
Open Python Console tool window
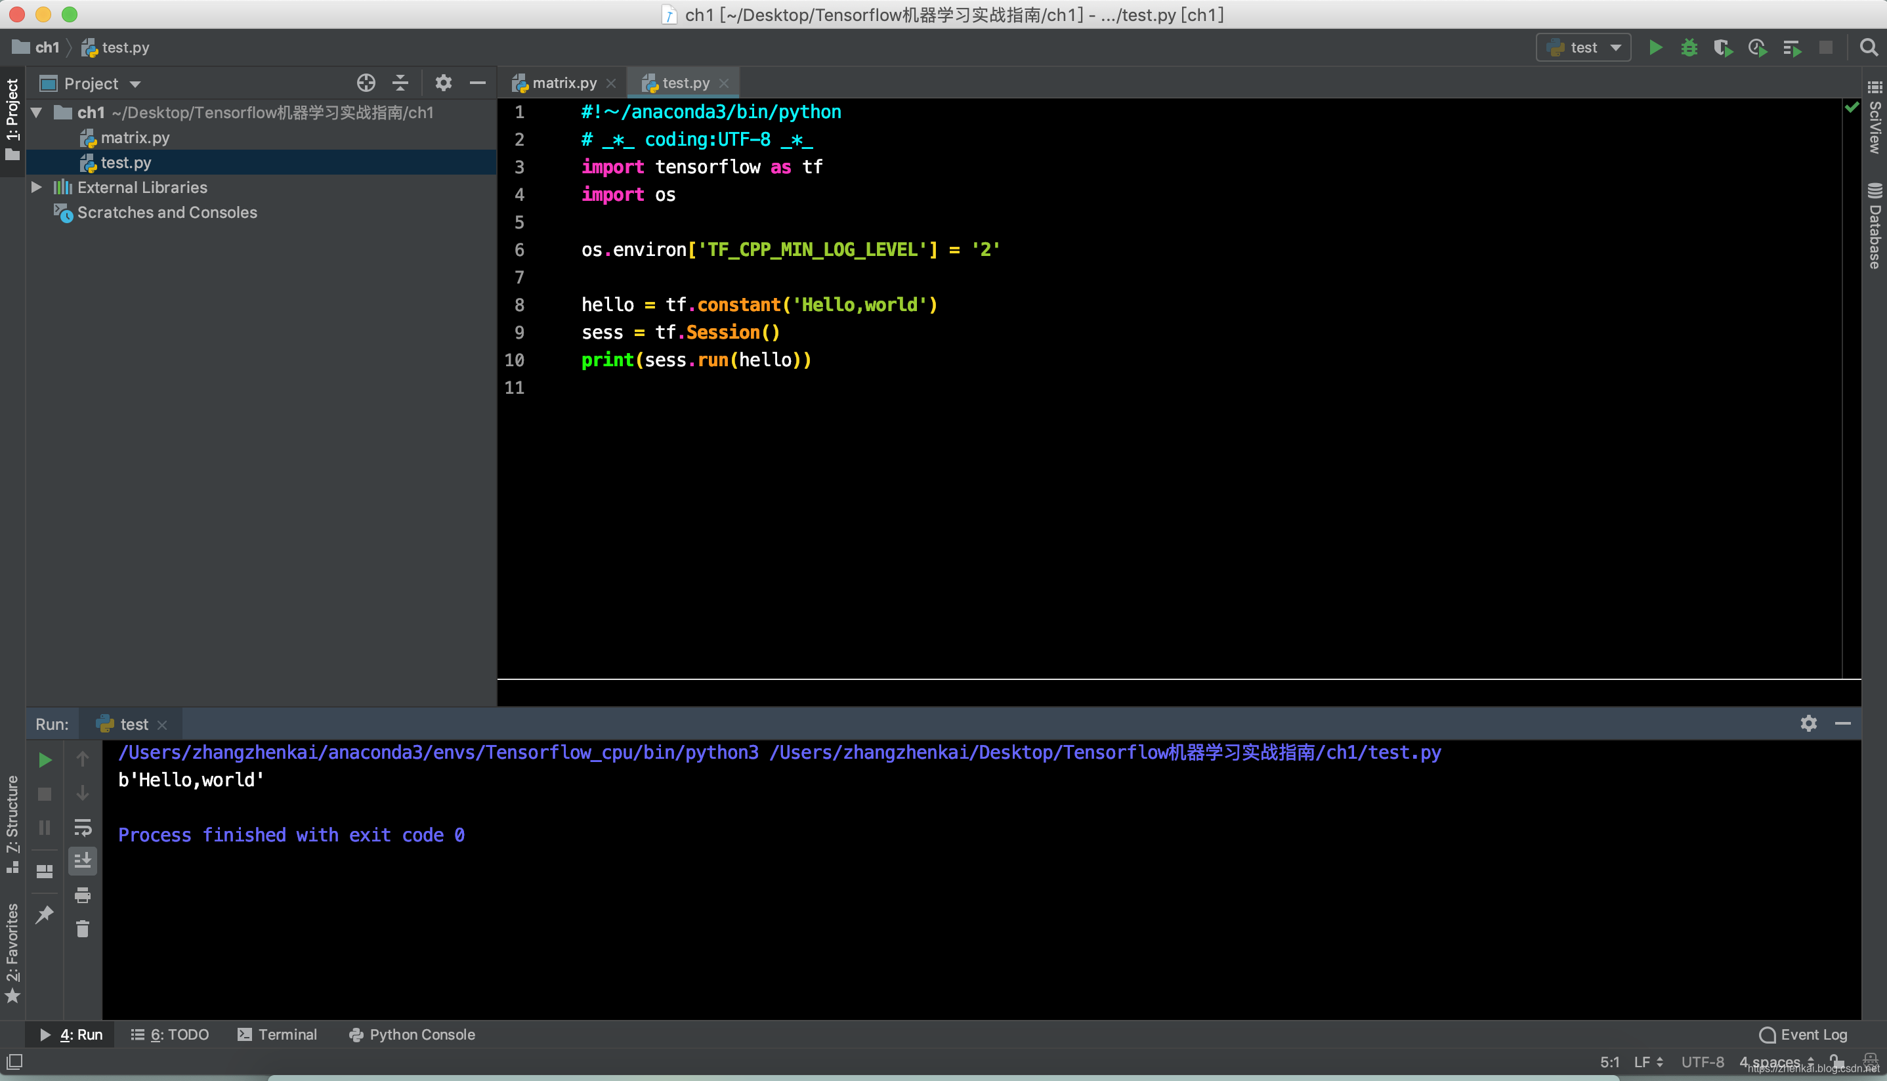pyautogui.click(x=412, y=1034)
